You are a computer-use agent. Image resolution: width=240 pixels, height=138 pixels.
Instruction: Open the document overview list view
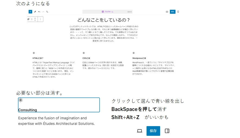coord(47,12)
